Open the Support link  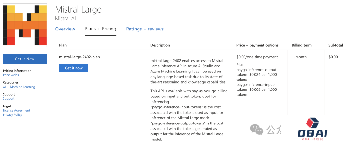9,99
